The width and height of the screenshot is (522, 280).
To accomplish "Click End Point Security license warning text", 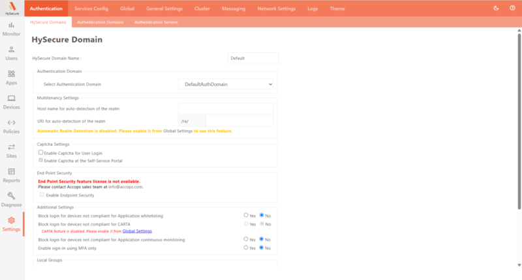I will (x=89, y=182).
